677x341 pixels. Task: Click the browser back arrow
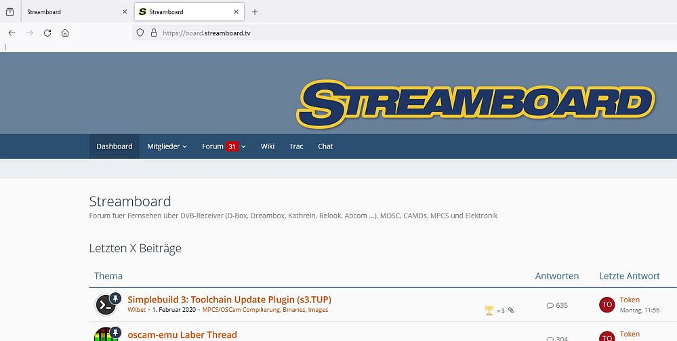(x=12, y=33)
